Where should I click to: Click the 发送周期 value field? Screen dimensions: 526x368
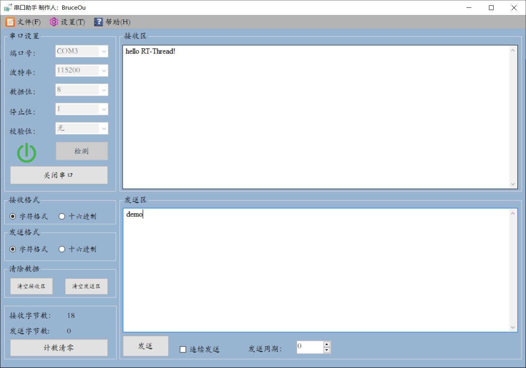pos(310,347)
